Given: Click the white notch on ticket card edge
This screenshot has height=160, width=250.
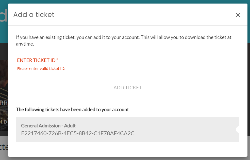Looking at the screenshot, I should [x=238, y=129].
